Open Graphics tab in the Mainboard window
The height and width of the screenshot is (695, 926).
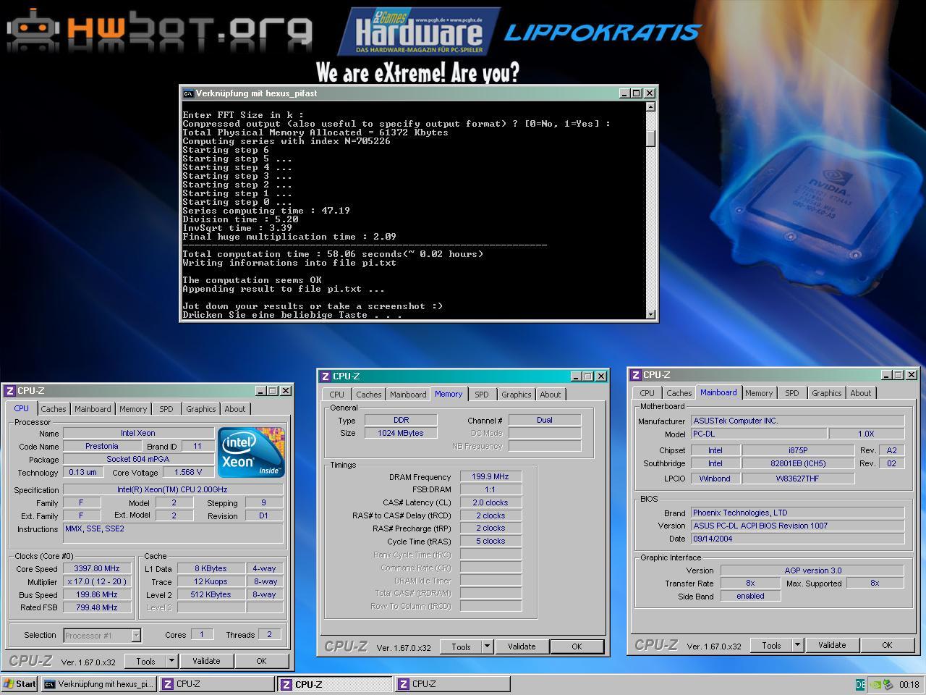point(826,393)
